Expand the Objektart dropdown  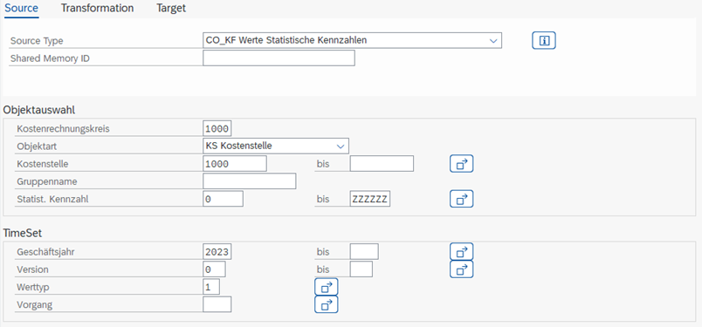[x=341, y=146]
